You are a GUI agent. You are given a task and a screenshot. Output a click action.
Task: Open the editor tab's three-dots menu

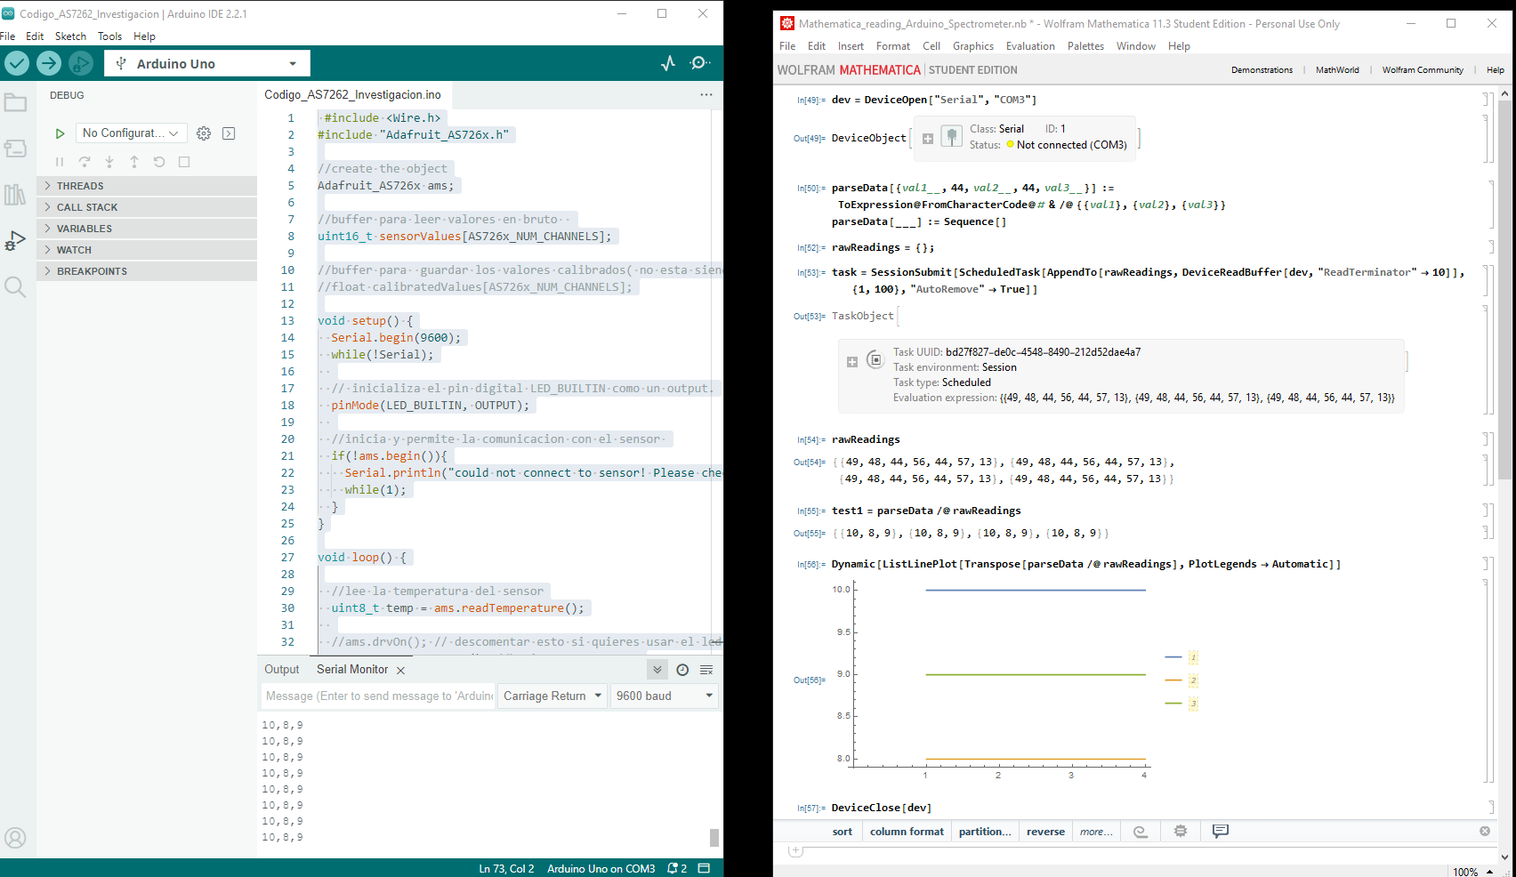tap(706, 94)
